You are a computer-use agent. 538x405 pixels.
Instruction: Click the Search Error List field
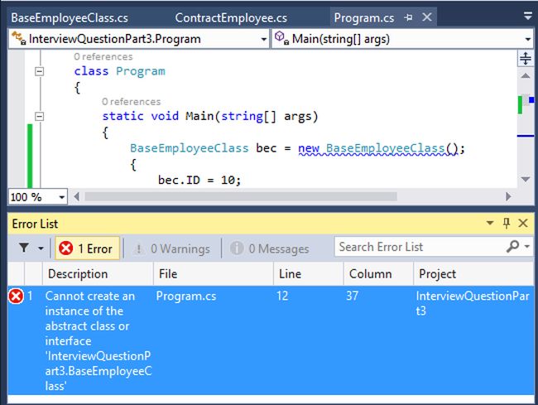[x=419, y=247]
